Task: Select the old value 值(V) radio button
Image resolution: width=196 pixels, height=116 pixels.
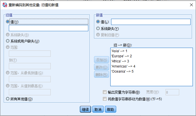Action: coord(8,22)
